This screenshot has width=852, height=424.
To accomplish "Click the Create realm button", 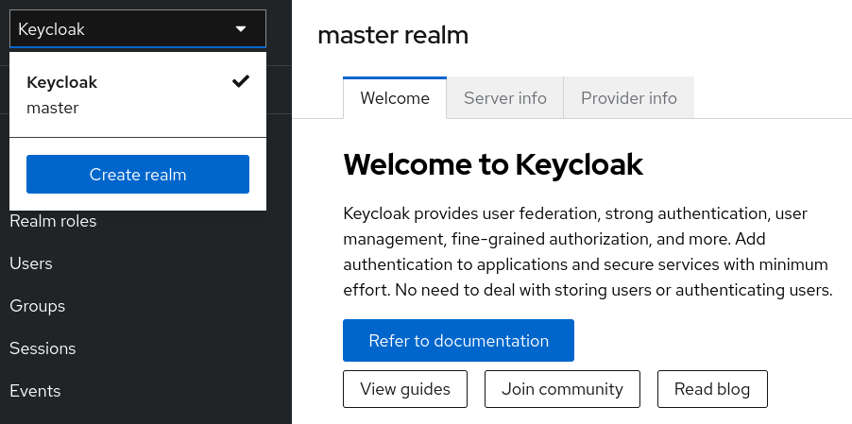I will pyautogui.click(x=138, y=175).
